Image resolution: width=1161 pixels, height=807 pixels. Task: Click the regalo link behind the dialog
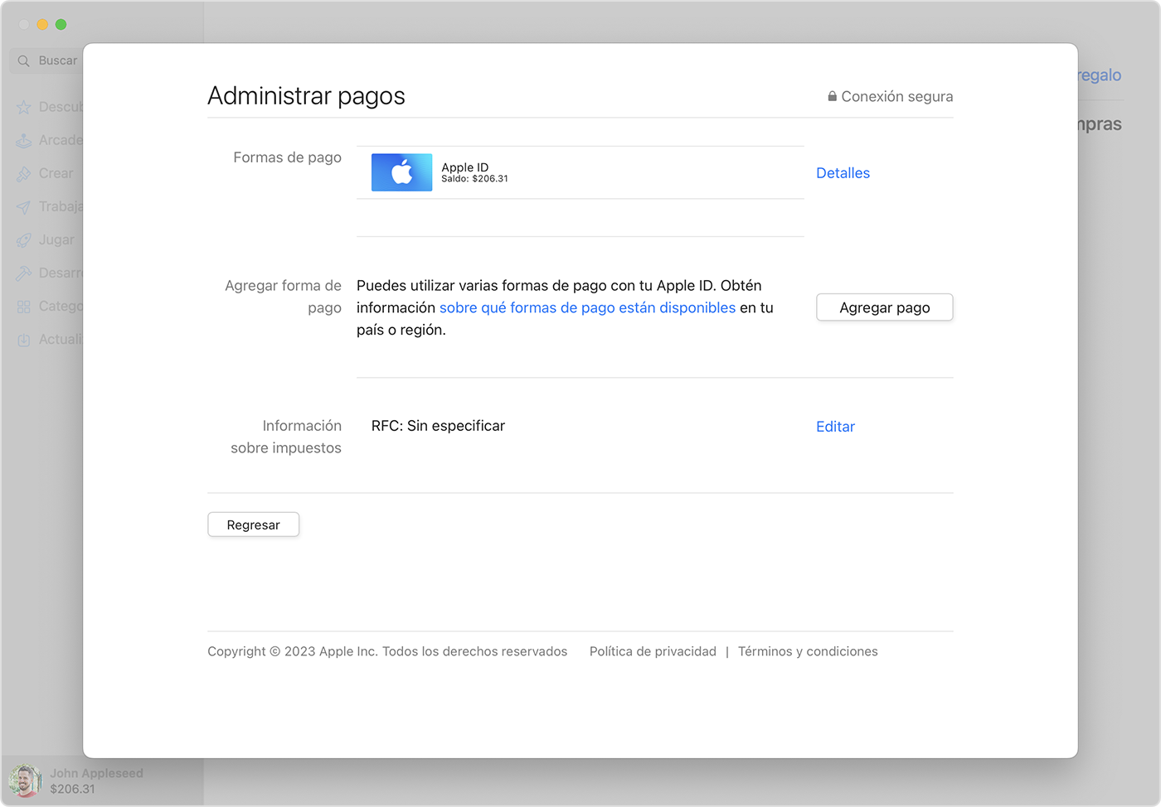coord(1100,75)
